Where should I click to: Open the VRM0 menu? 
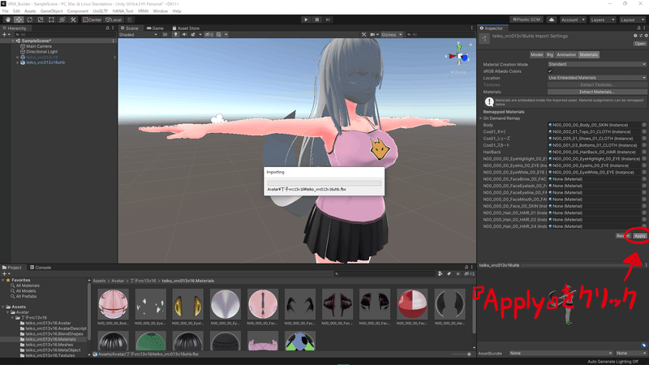click(144, 11)
